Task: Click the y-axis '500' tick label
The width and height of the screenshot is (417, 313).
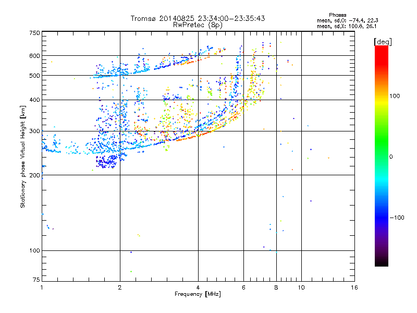Action: click(x=34, y=76)
